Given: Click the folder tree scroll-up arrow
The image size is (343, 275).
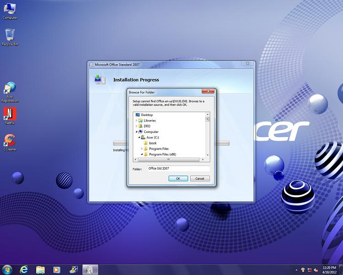Looking at the screenshot, I should tap(208, 115).
